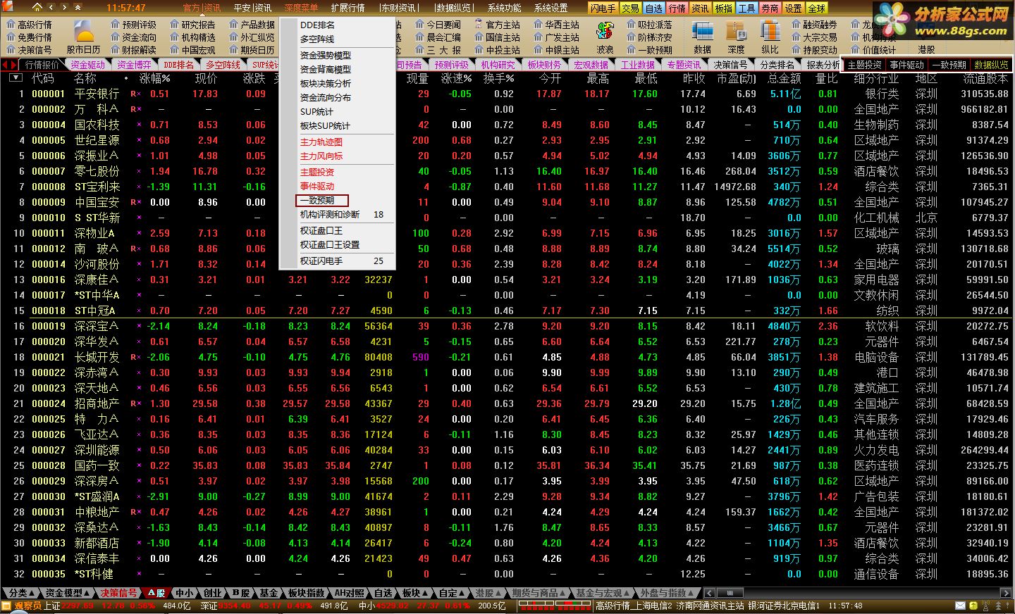
Task: Open 机构精选 toolbar entry
Action: [192, 37]
